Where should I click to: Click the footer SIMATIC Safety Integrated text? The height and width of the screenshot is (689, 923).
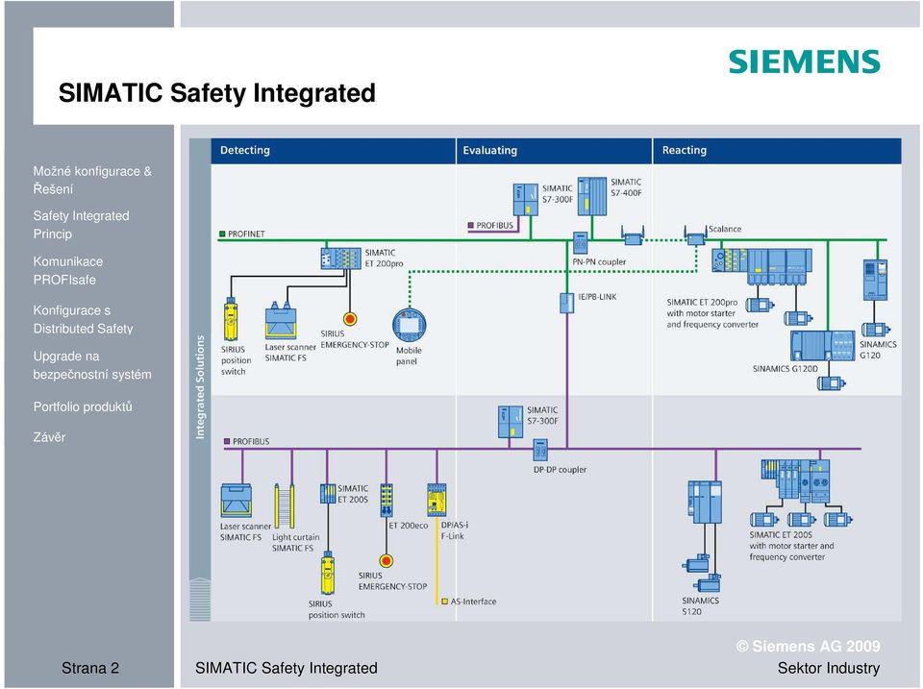[x=287, y=669]
